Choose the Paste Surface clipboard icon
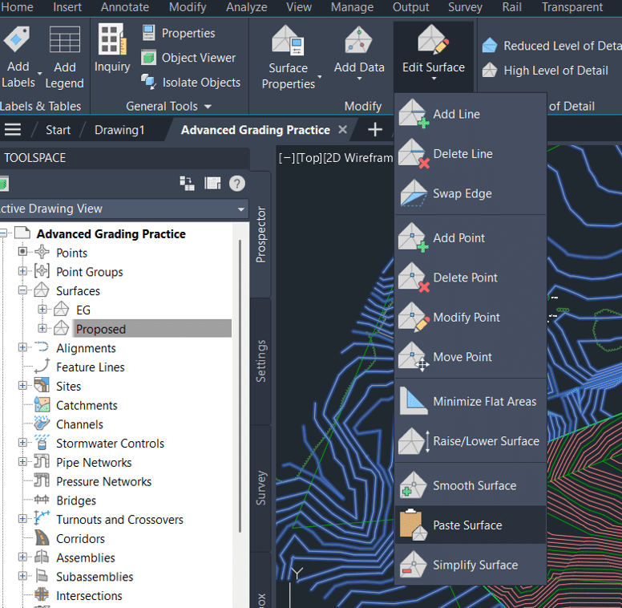Image resolution: width=622 pixels, height=608 pixels. (414, 525)
